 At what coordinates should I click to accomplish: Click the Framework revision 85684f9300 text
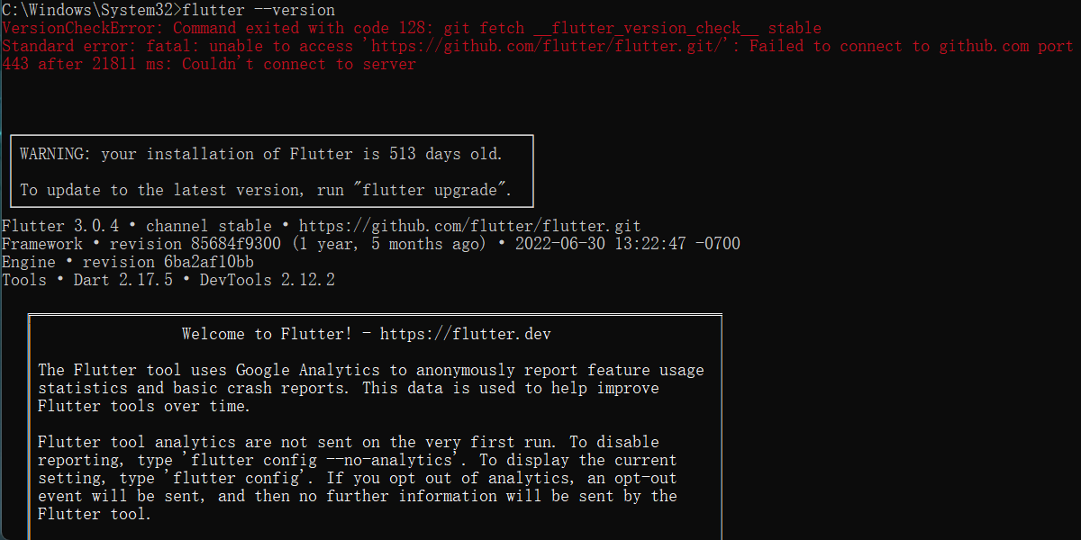click(141, 245)
